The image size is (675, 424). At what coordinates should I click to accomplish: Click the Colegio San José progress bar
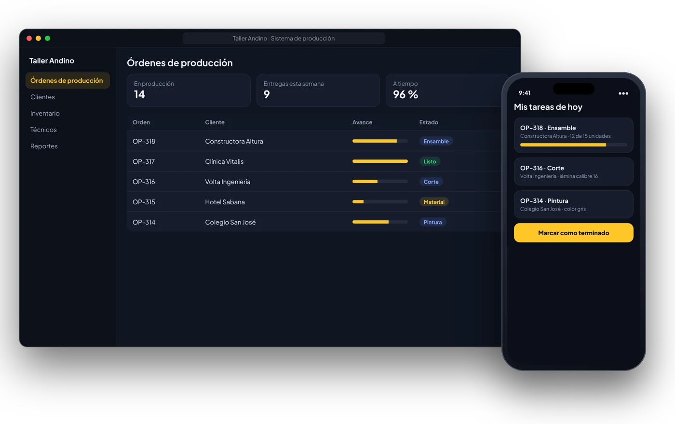point(380,222)
